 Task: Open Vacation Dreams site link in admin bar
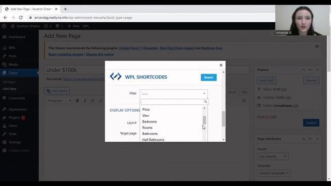25,26
